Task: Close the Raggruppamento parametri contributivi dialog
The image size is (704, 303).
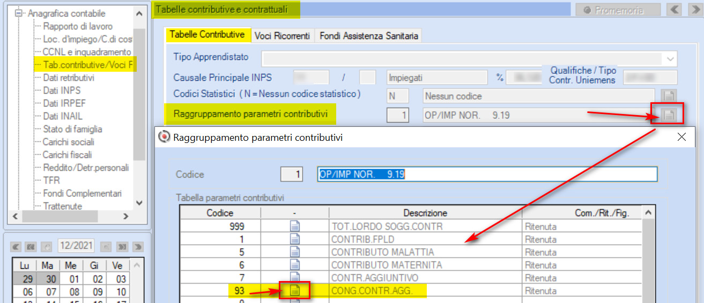Action: point(681,137)
